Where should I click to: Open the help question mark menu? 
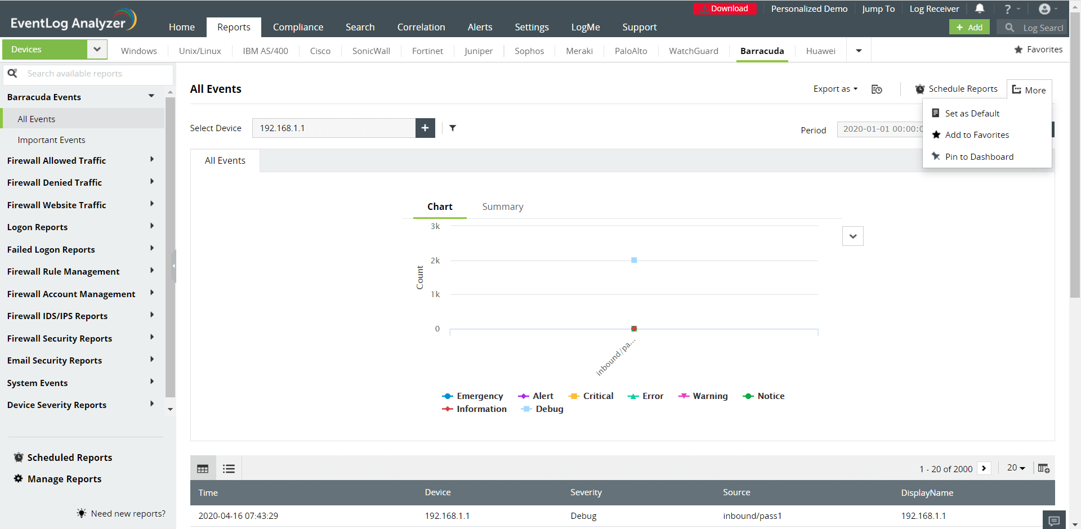tap(1012, 9)
